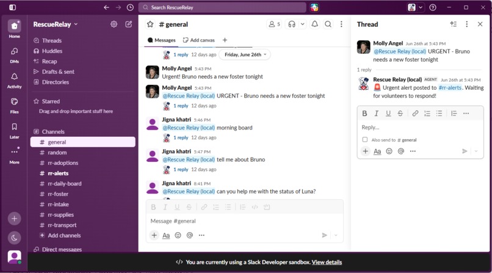Open emoji picker in channel composer
This screenshot has height=273, width=492.
178,235
